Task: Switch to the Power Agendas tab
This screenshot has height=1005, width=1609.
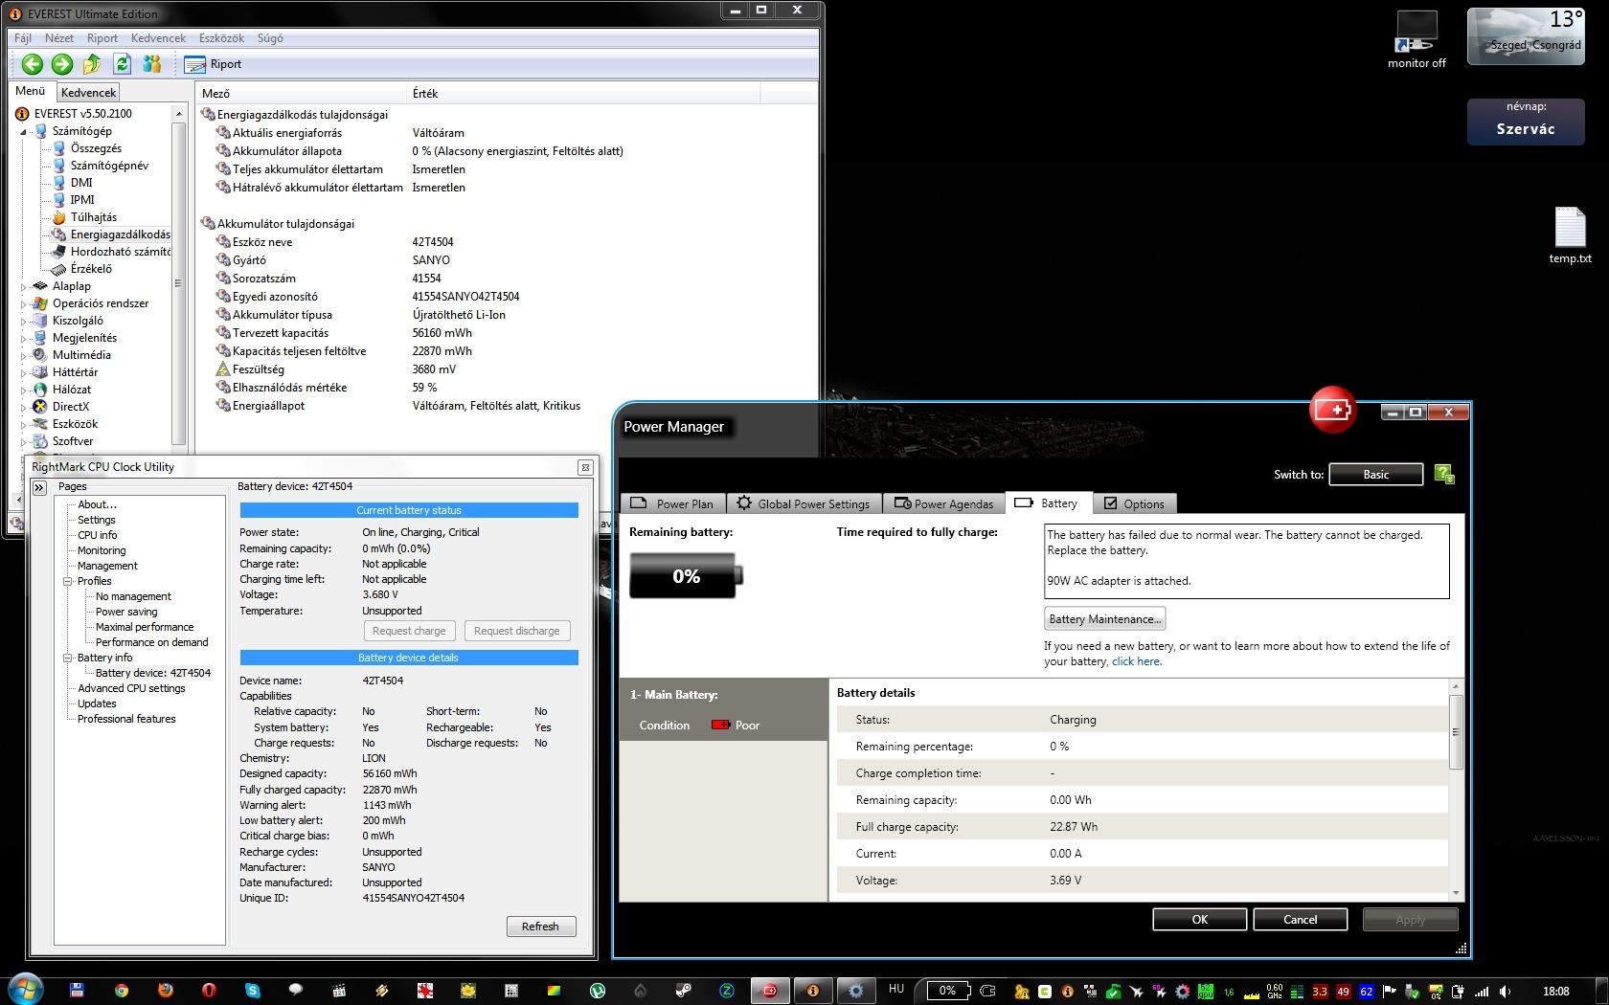Action: 944,503
